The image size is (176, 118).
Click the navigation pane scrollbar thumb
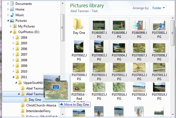[x=62, y=28]
